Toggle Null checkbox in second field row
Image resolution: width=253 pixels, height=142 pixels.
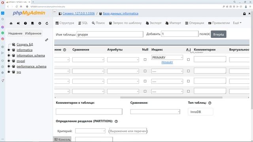(145, 71)
